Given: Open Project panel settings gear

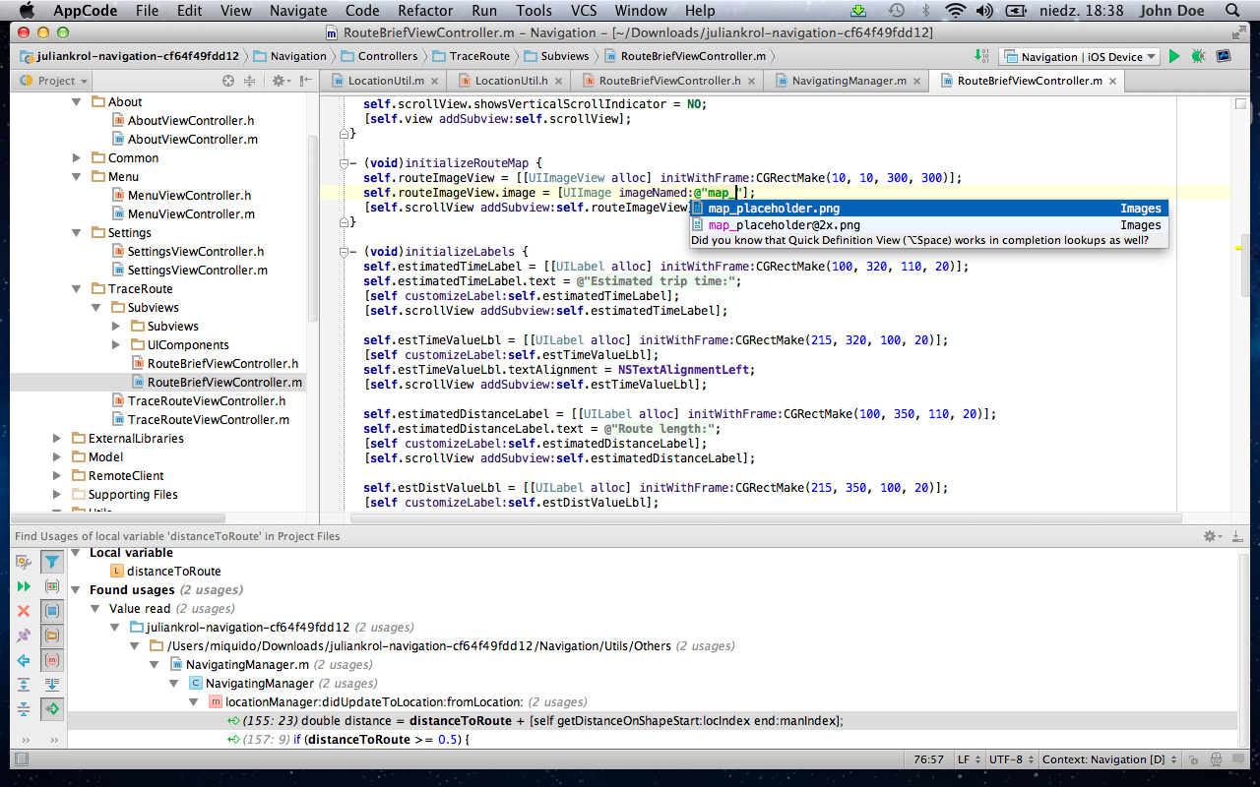Looking at the screenshot, I should click(280, 81).
